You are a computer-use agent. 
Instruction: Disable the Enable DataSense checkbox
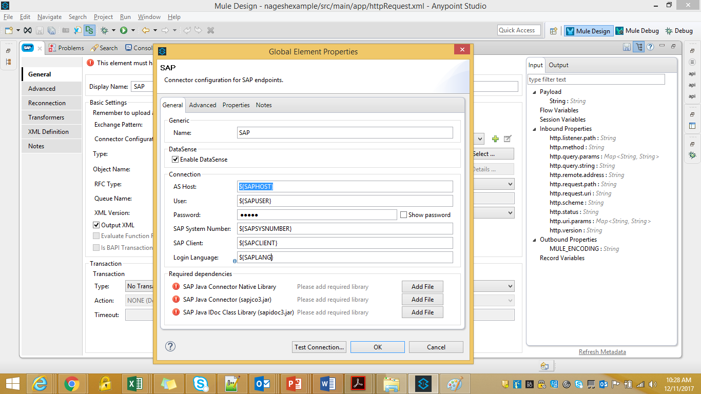[176, 160]
